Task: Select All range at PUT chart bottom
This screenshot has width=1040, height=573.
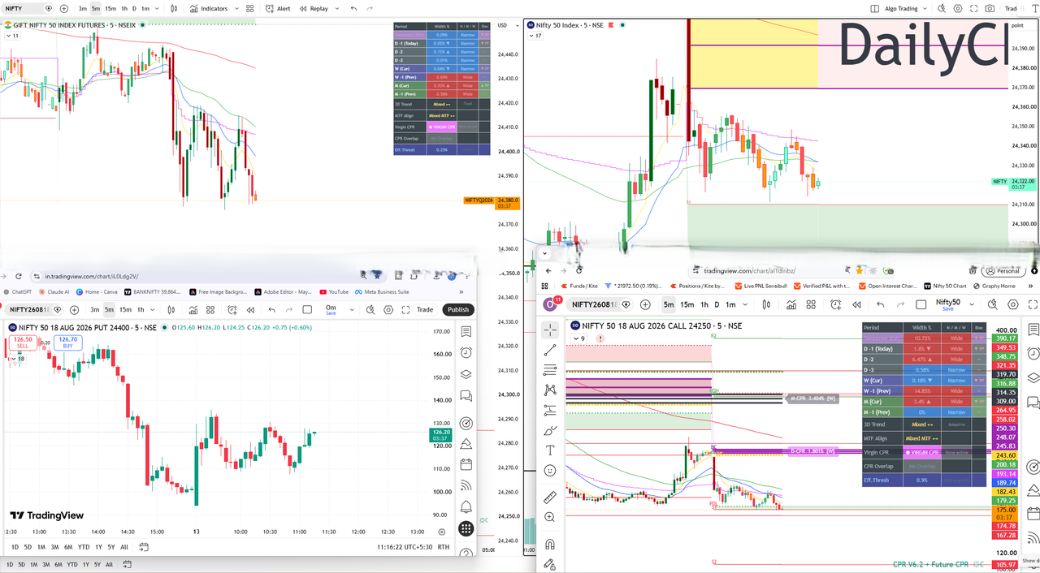Action: click(x=124, y=547)
